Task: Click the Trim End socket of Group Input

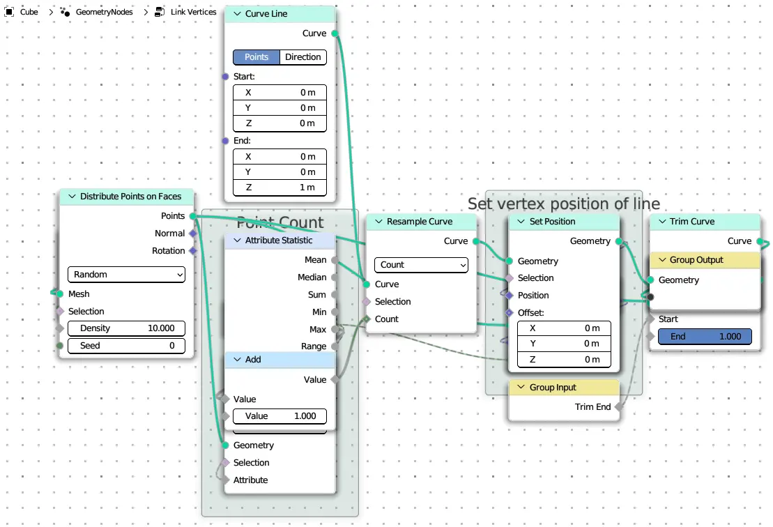Action: (x=619, y=407)
